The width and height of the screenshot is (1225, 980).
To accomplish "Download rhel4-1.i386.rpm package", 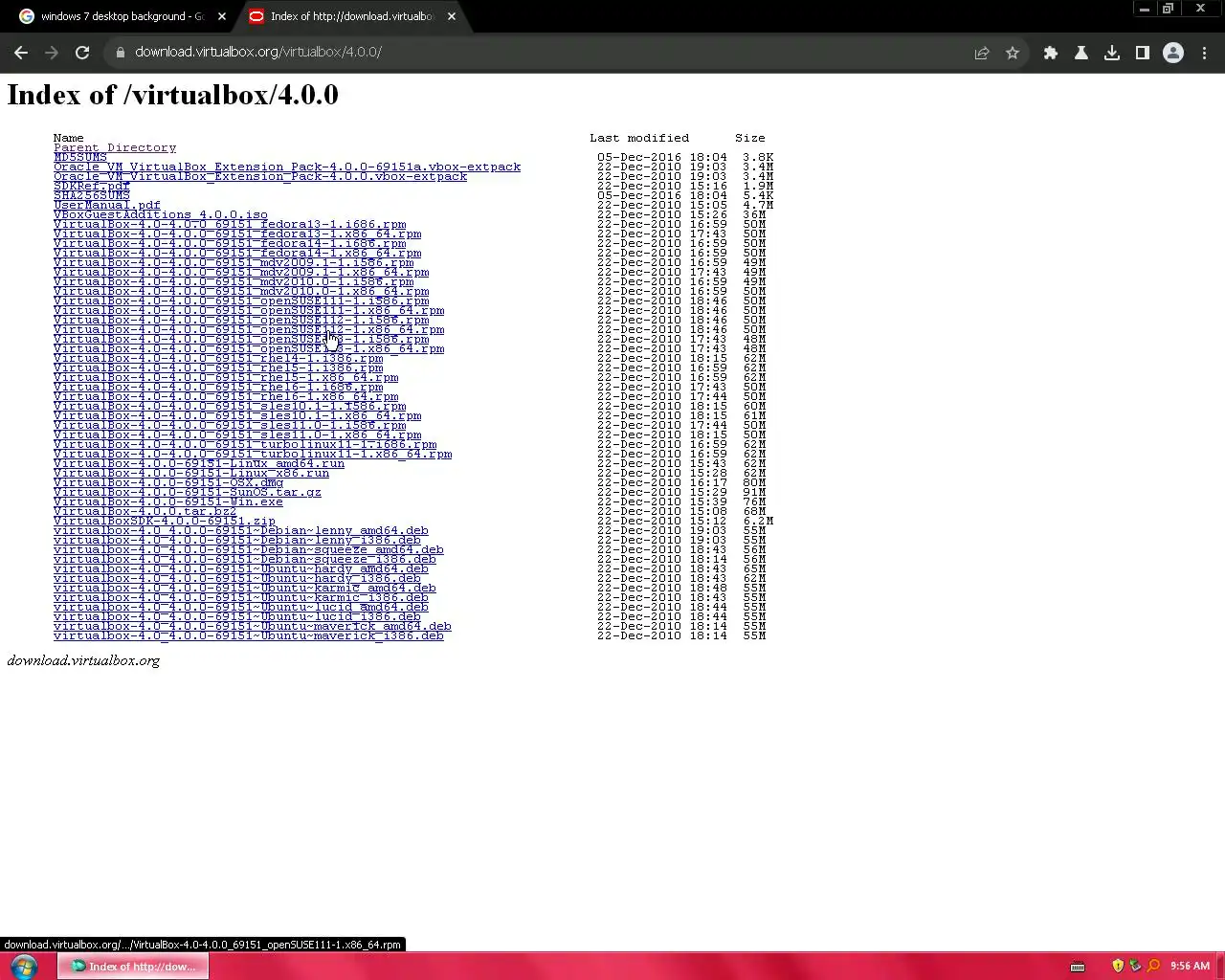I will (218, 358).
